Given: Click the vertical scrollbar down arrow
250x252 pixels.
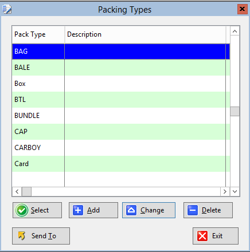Looking at the screenshot, I should [235, 191].
